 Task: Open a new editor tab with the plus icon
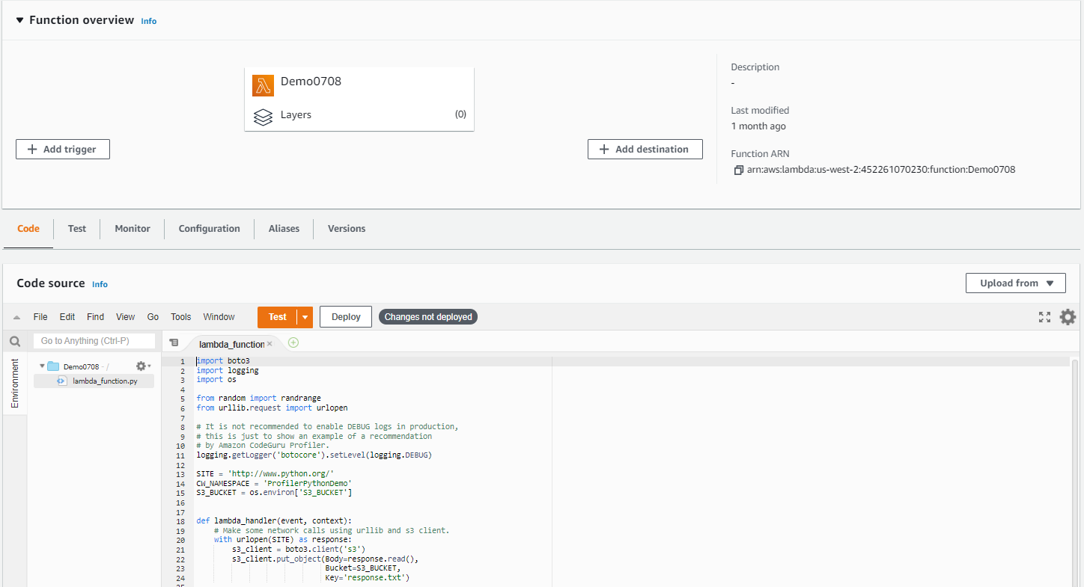pyautogui.click(x=293, y=342)
